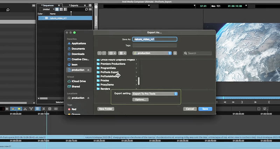This screenshot has height=149, width=280.
Task: Go back in the file browser
Action: [99, 53]
